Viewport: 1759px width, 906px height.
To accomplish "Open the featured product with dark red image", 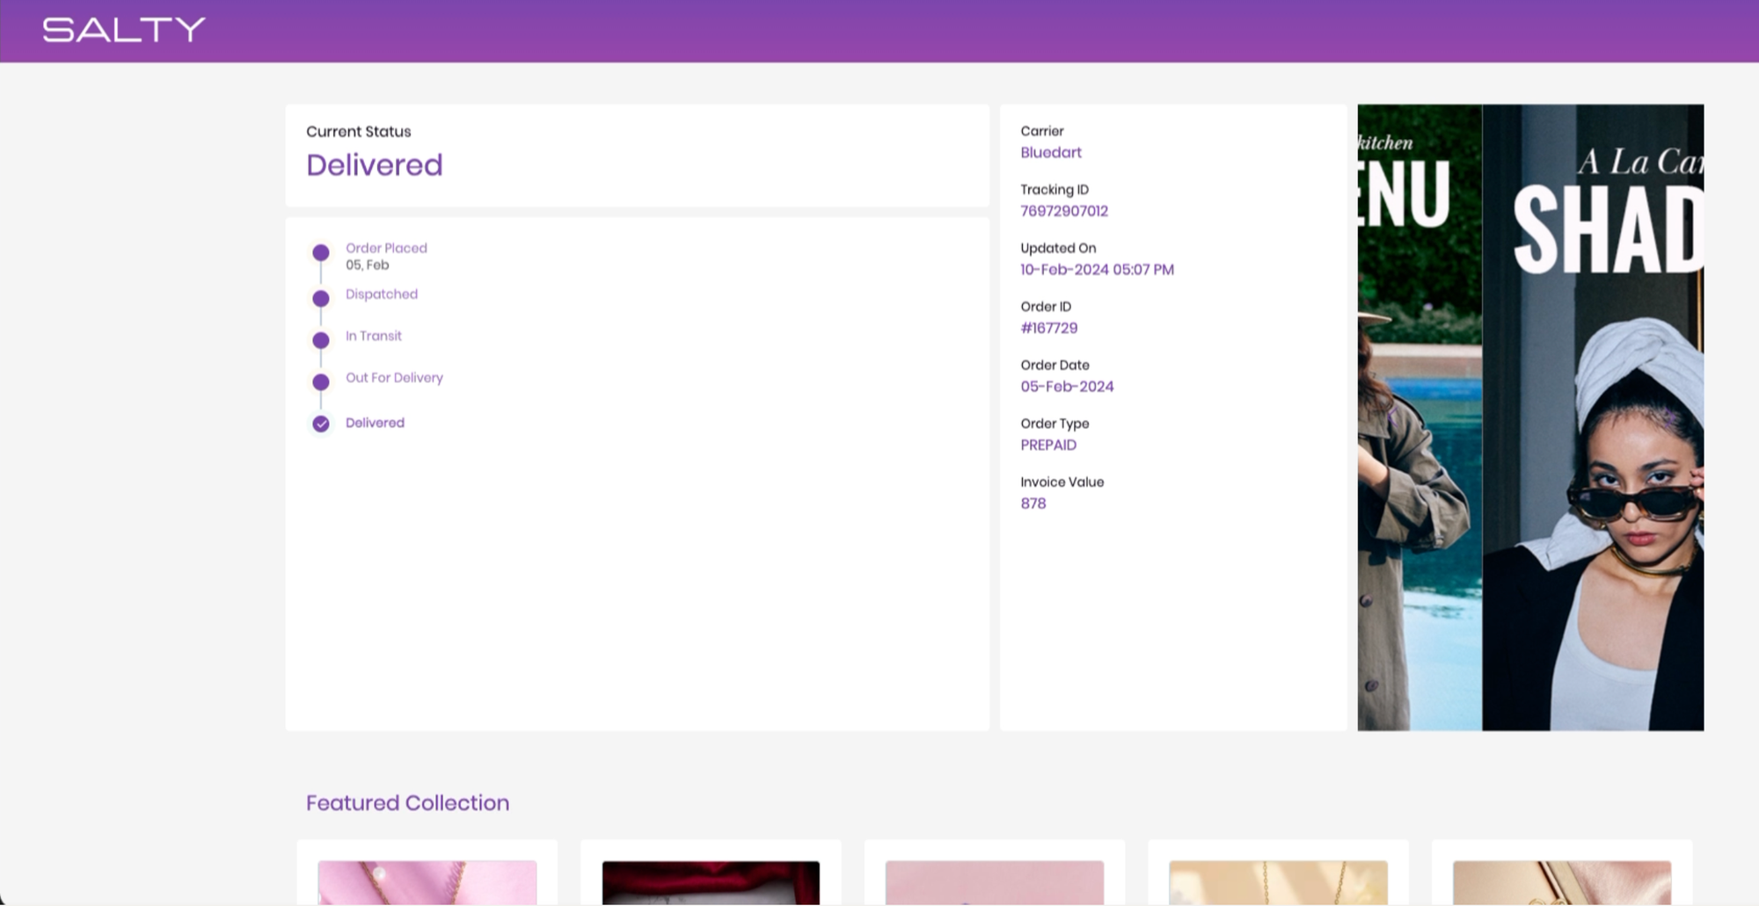I will coord(711,882).
